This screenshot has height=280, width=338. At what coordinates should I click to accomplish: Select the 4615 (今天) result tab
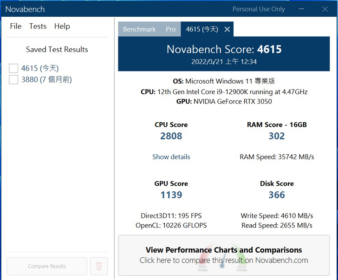coord(201,29)
